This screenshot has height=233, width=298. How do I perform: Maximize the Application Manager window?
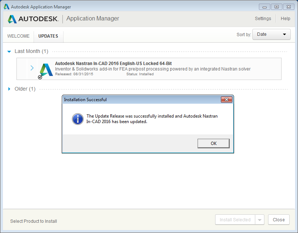click(x=276, y=7)
